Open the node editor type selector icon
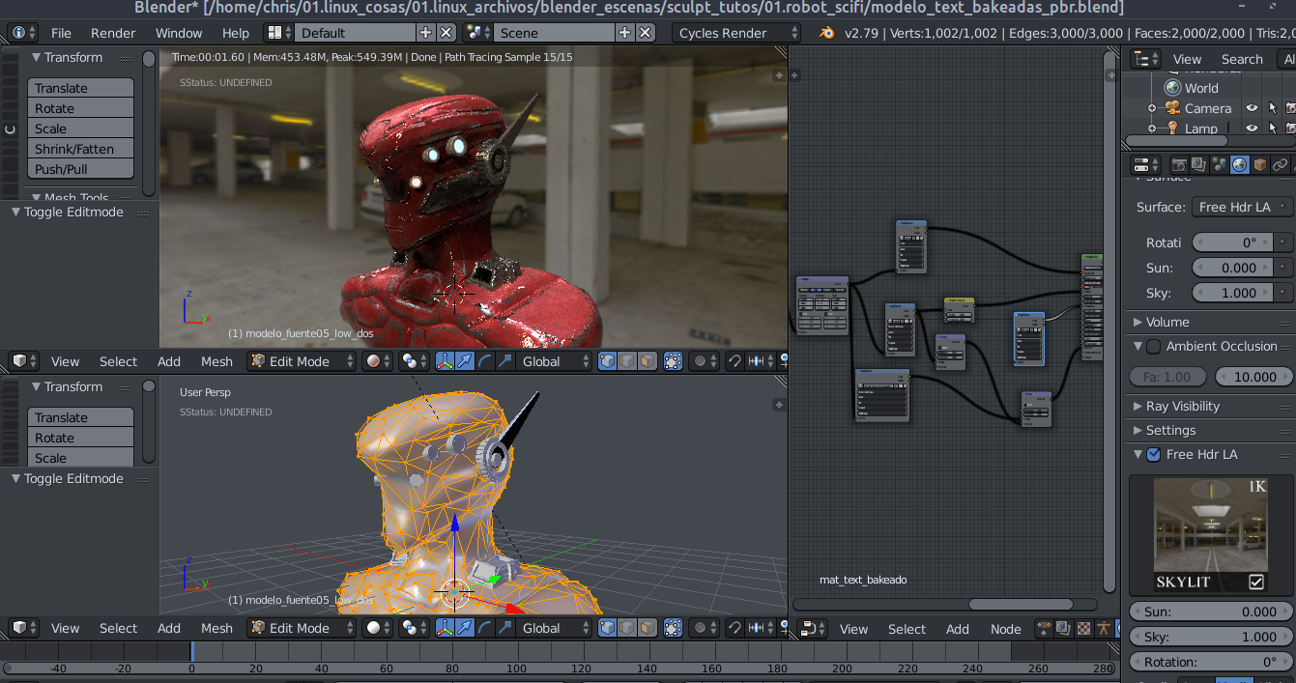This screenshot has height=683, width=1296. 814,629
